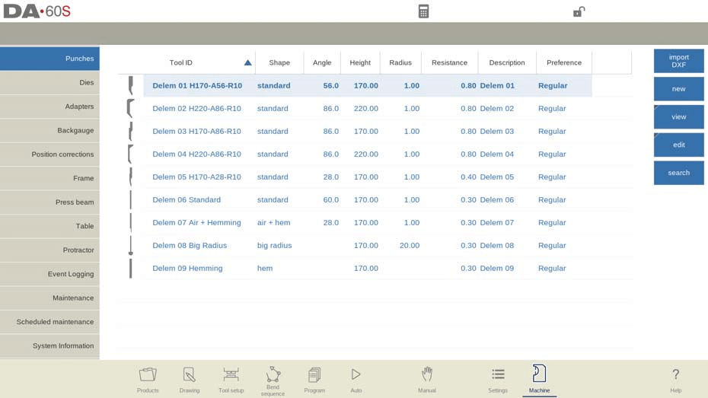Image resolution: width=708 pixels, height=398 pixels.
Task: Select row Delem 03 H170-A86-R10
Action: click(x=368, y=132)
